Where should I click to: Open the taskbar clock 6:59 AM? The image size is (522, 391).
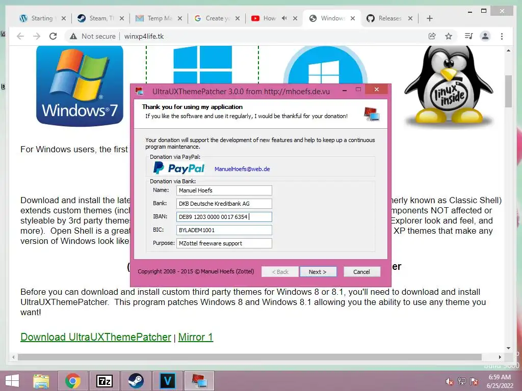click(500, 381)
